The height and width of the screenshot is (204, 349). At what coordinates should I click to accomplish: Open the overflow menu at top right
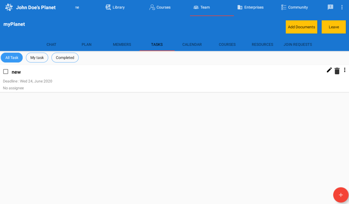[x=342, y=7]
